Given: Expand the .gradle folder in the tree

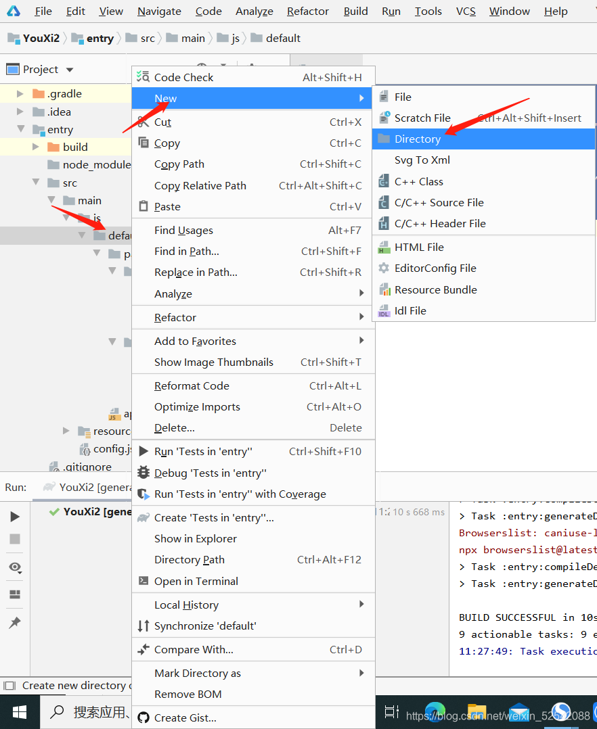Looking at the screenshot, I should [20, 94].
